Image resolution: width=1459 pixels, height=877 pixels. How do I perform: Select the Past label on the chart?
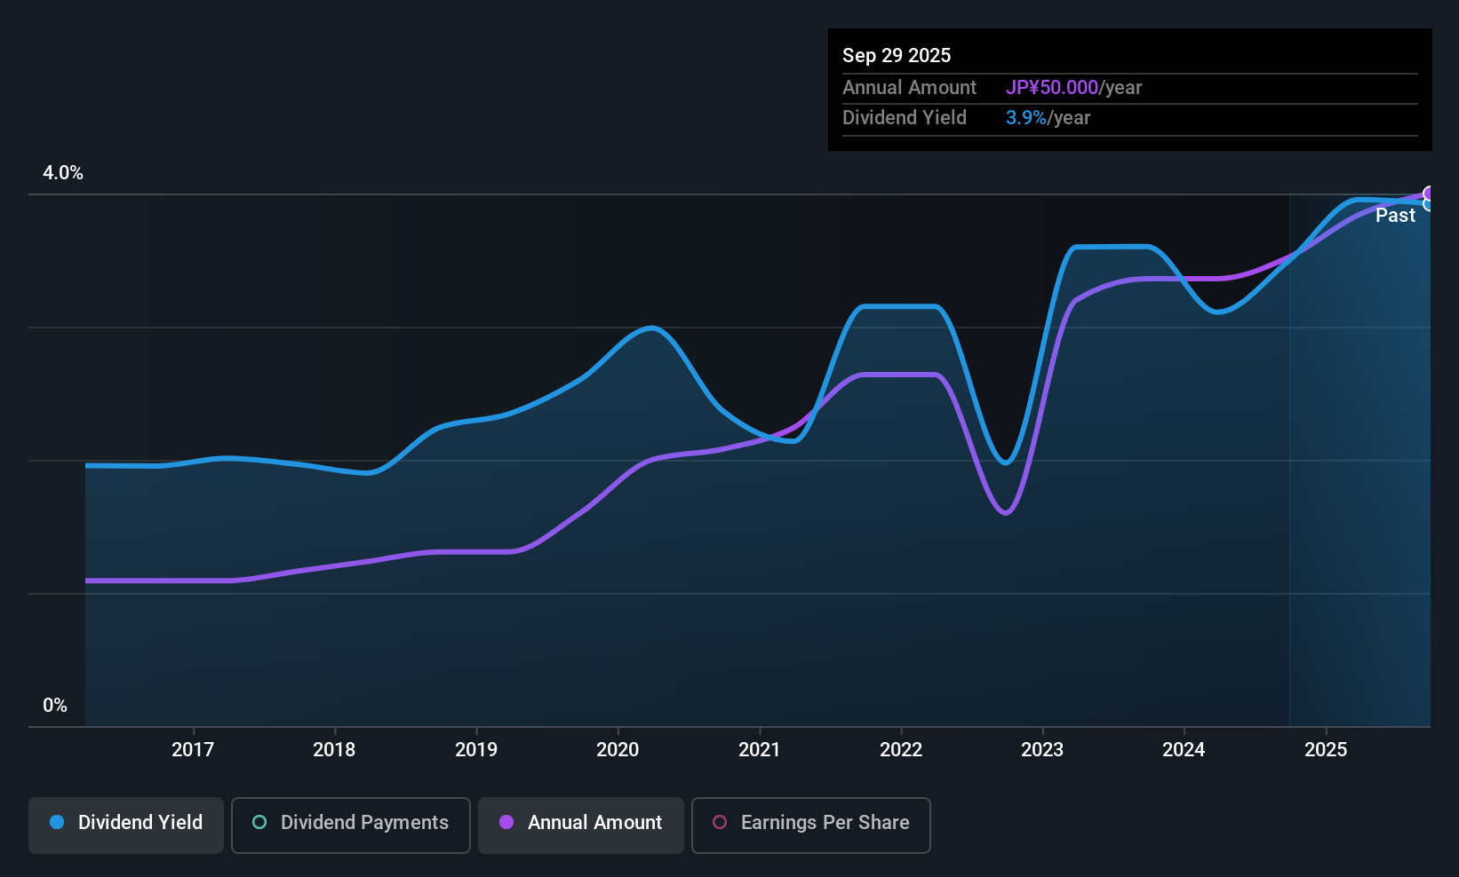pyautogui.click(x=1395, y=215)
